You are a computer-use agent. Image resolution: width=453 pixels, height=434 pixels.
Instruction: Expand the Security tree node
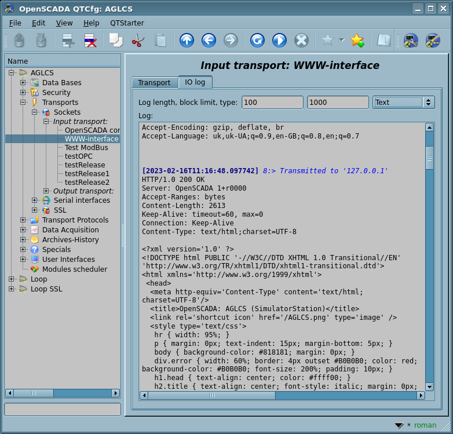click(23, 93)
